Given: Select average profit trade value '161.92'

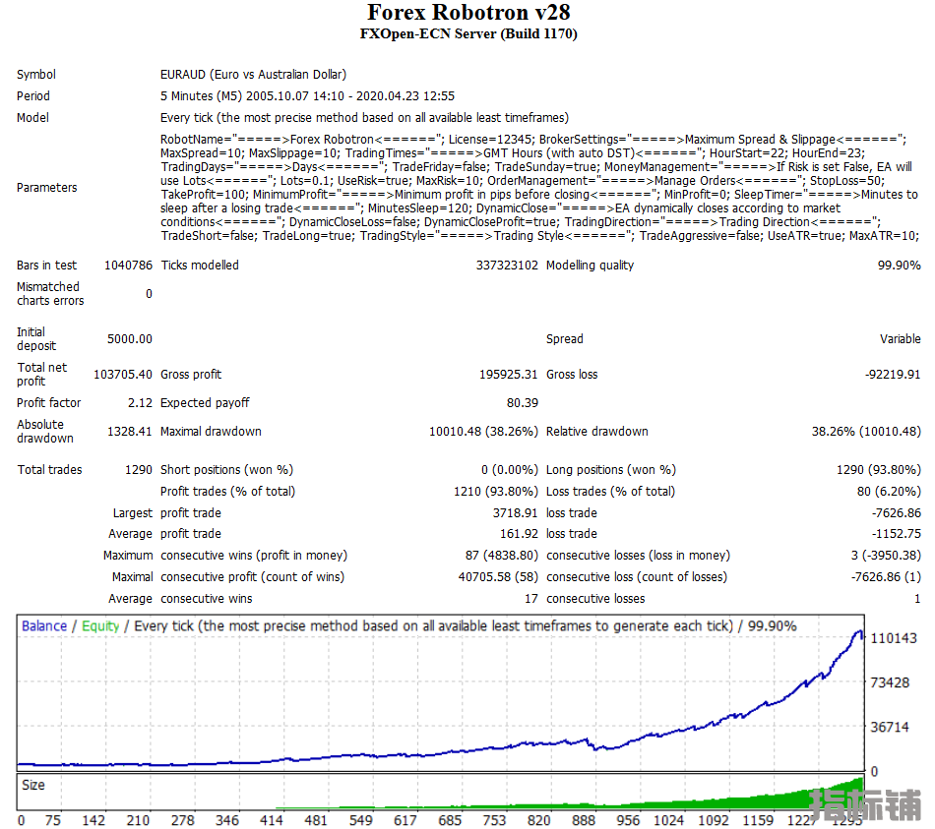Looking at the screenshot, I should 519,534.
